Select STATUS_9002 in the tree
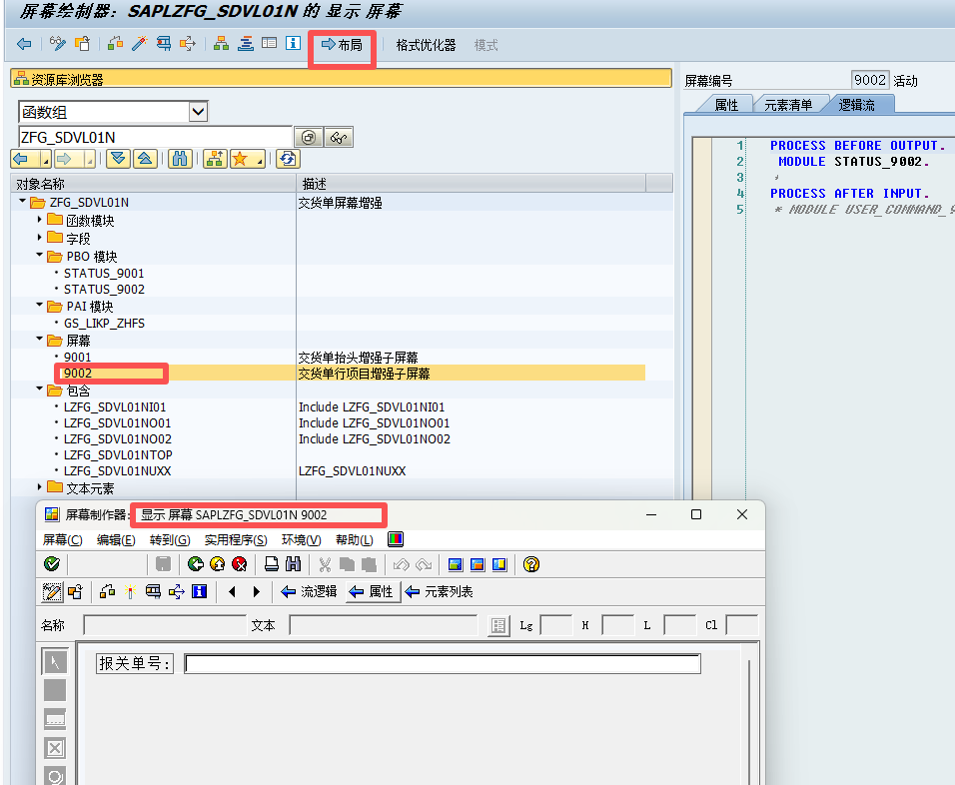The image size is (955, 785). click(104, 290)
